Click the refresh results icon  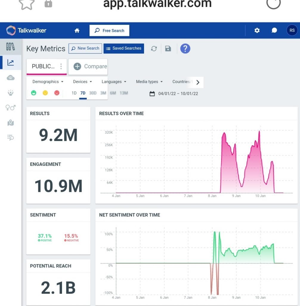point(154,48)
